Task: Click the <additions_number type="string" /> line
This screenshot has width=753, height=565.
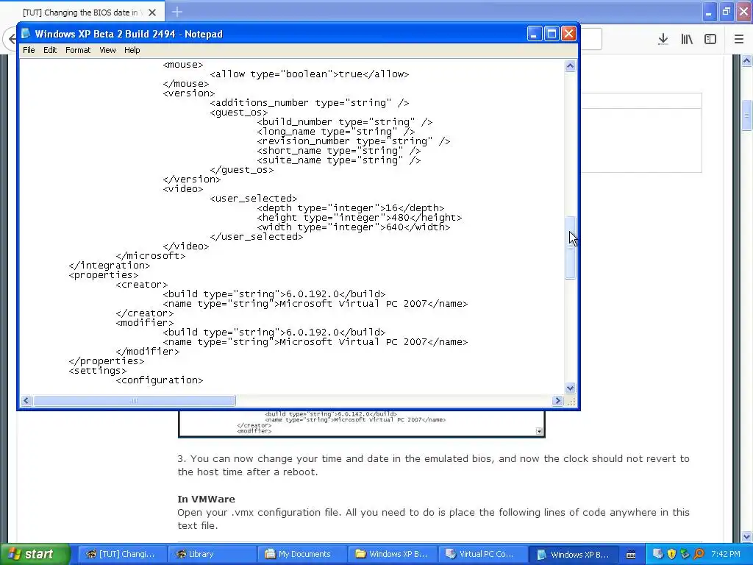Action: click(x=310, y=103)
